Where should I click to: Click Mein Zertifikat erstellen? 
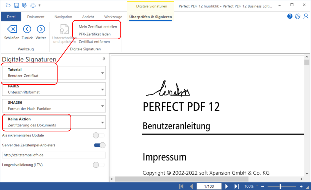pyautogui.click(x=97, y=27)
